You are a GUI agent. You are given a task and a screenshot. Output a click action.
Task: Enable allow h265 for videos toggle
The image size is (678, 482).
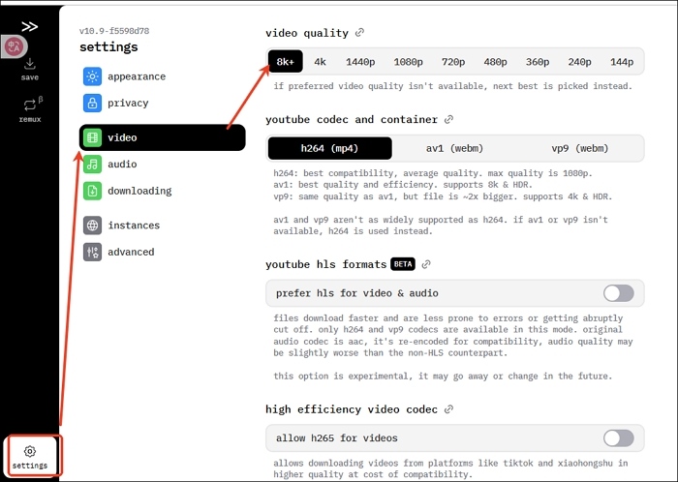coord(618,438)
